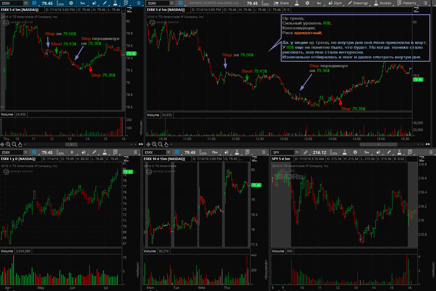Viewport: 436px width, 291px height.
Task: Click blue link 3 button in ESRX 5m panel
Action: pos(34,3)
